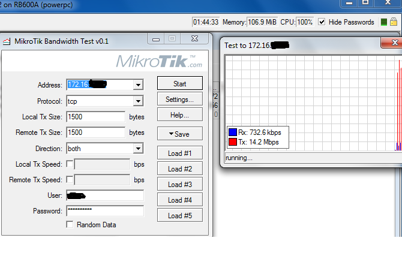Click the Remote Tx Size field
Screen dimensions: 402x259
[96, 132]
